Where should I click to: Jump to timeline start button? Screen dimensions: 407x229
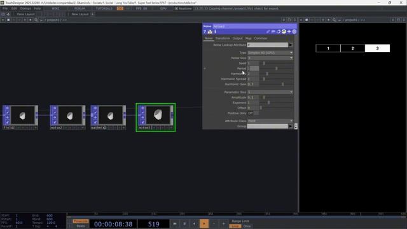click(175, 223)
